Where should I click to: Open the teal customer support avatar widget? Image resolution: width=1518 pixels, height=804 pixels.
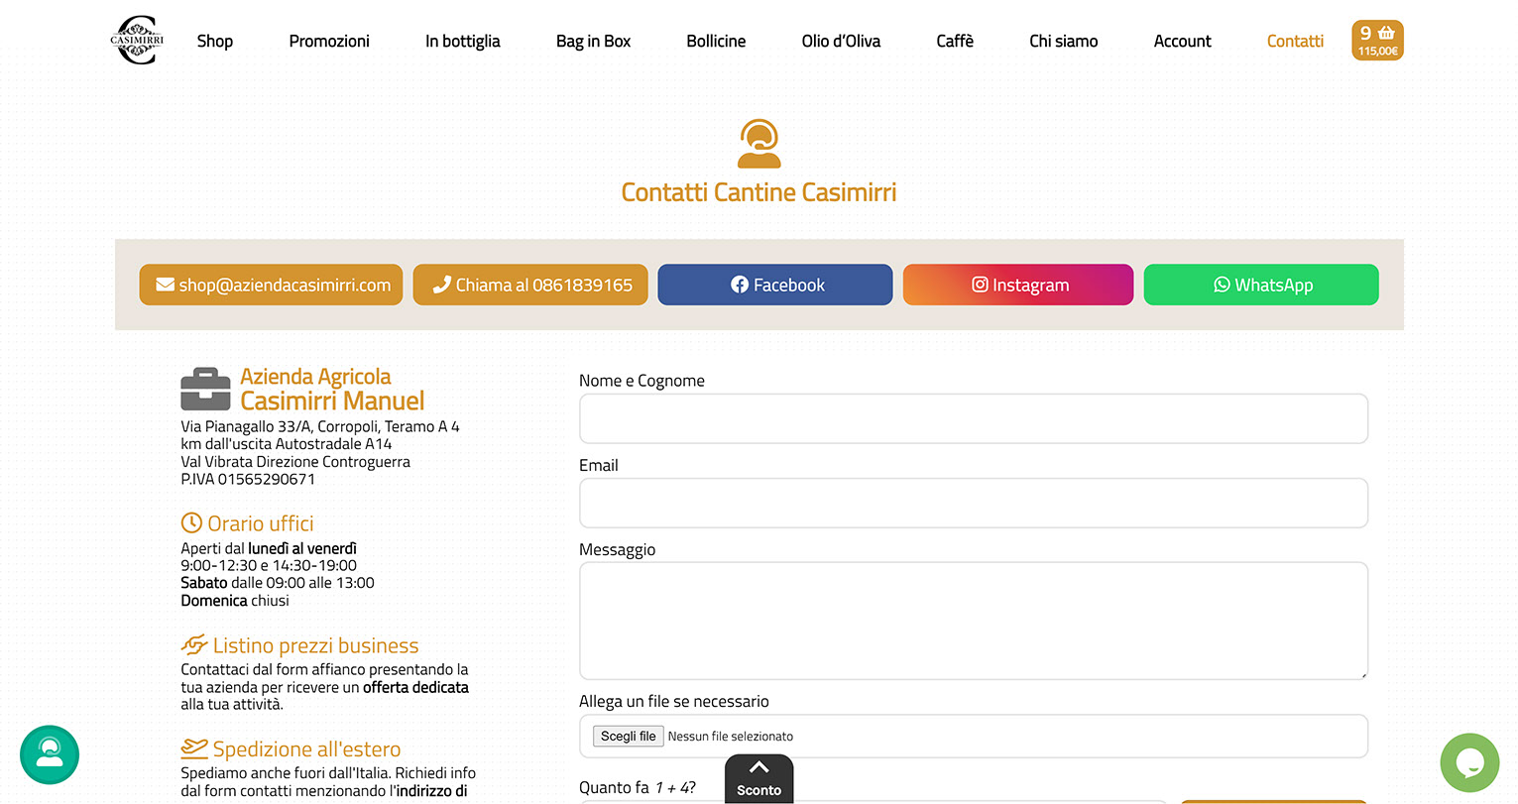point(50,754)
